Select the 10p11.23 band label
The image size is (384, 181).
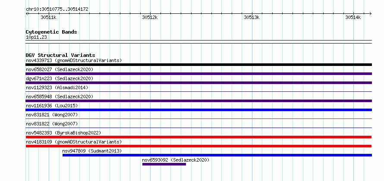(x=36, y=37)
